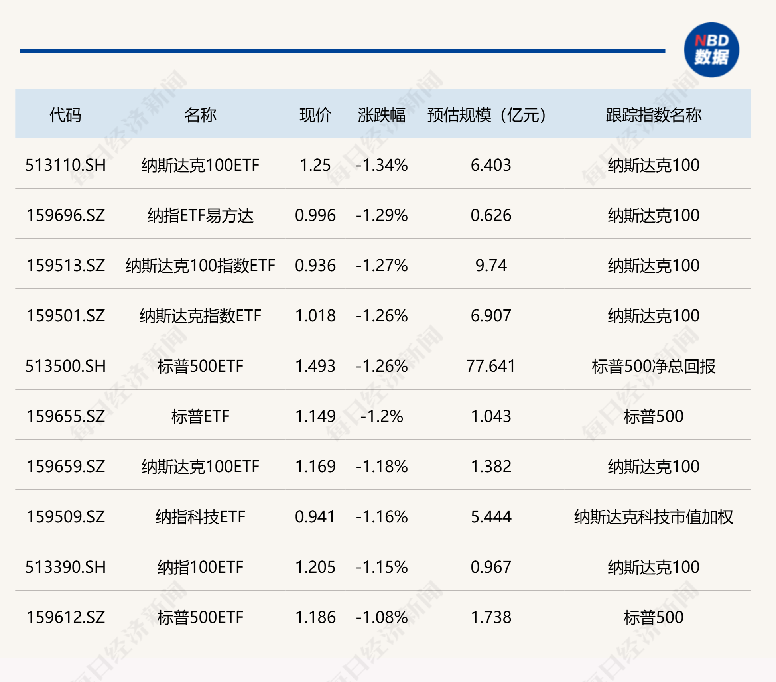This screenshot has height=682, width=776.
Task: Click the price 0.936
Action: [315, 266]
